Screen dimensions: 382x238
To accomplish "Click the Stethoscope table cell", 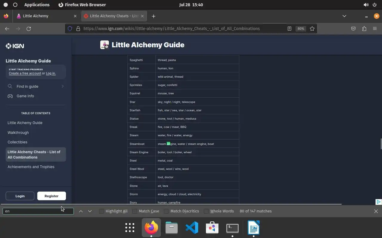I will [141, 177].
